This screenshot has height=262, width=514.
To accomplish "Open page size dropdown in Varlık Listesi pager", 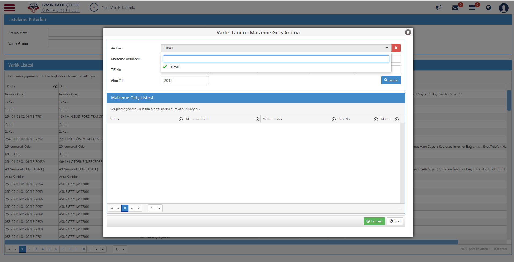I will point(120,249).
